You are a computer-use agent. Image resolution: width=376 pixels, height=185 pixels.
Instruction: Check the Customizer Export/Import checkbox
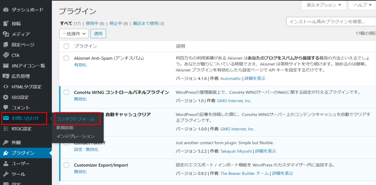point(66,165)
